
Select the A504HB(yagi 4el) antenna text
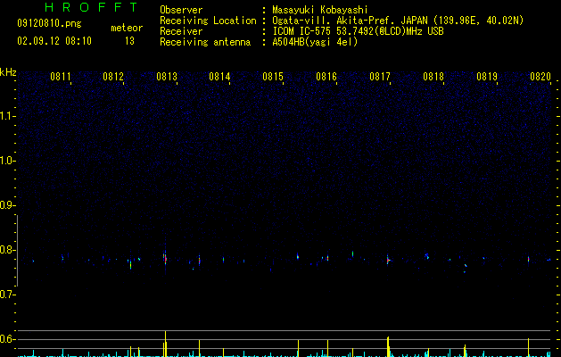315,42
